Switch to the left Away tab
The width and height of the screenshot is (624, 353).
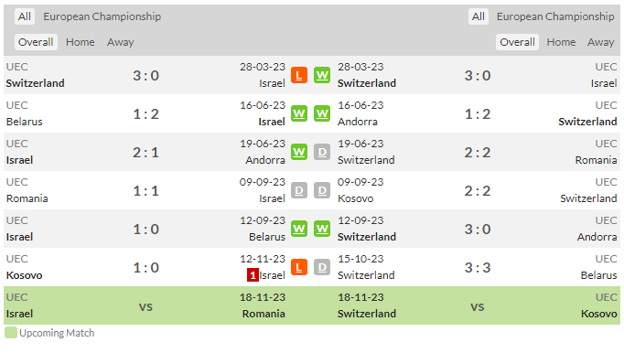click(x=120, y=42)
